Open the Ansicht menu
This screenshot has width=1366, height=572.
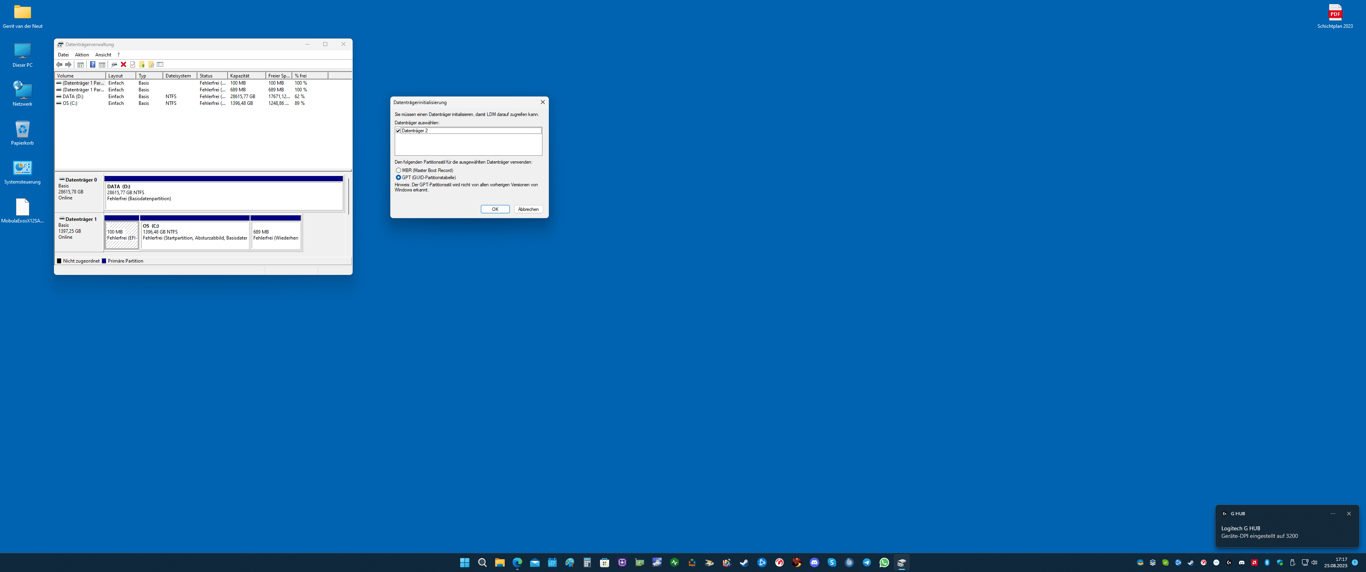pos(103,55)
